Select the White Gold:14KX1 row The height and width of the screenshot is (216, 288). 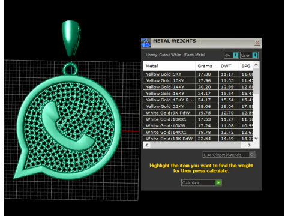pyautogui.click(x=198, y=132)
